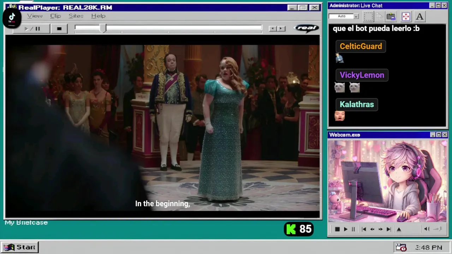Stop playback in RealPlayer
452x254 pixels.
pos(59,29)
